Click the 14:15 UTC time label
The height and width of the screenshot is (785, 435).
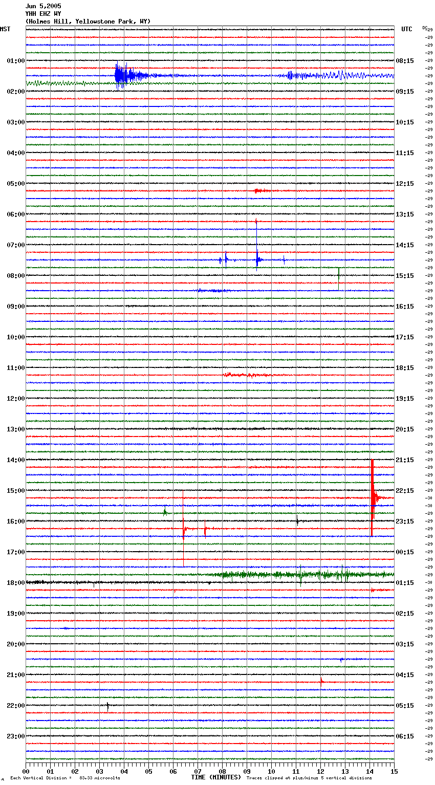(x=405, y=245)
